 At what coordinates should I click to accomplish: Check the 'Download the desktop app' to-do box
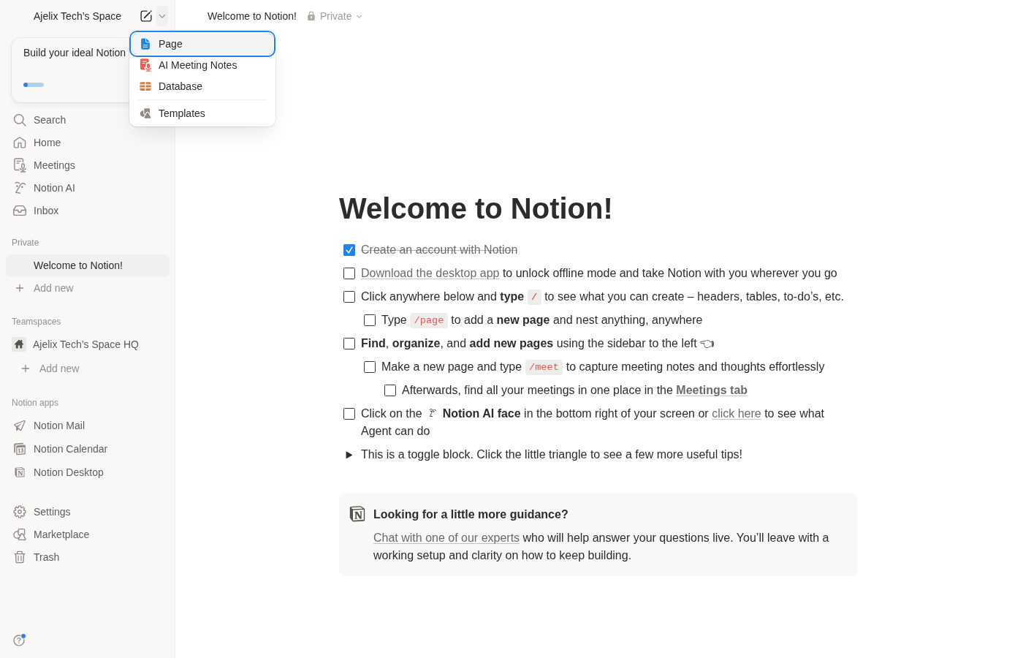(x=349, y=273)
